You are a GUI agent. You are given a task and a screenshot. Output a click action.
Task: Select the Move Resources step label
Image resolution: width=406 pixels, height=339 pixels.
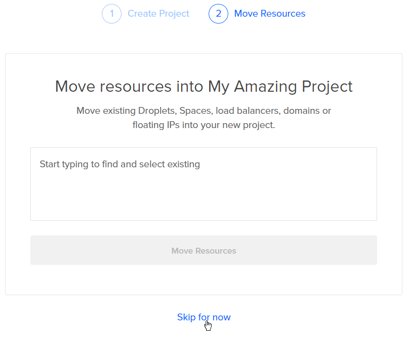click(269, 13)
